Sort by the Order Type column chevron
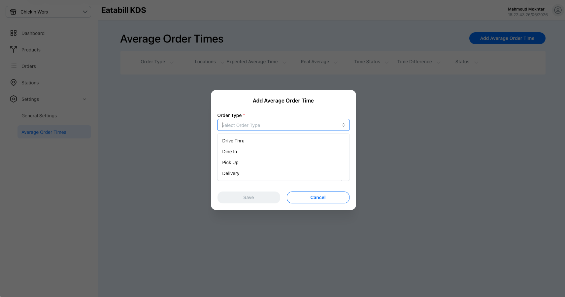This screenshot has height=297, width=565. 172,62
